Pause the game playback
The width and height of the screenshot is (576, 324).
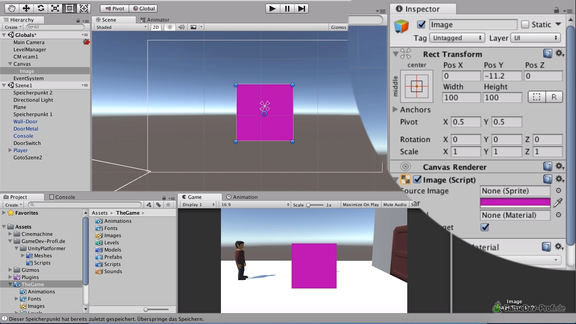[287, 8]
